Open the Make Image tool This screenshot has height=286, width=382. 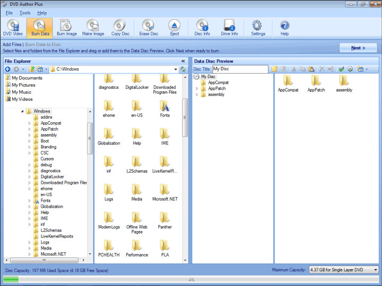(x=93, y=28)
